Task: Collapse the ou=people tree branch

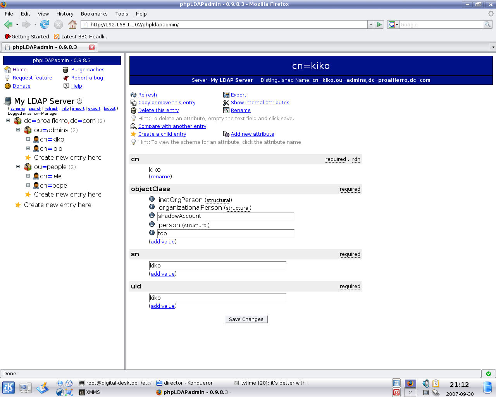Action: point(18,167)
